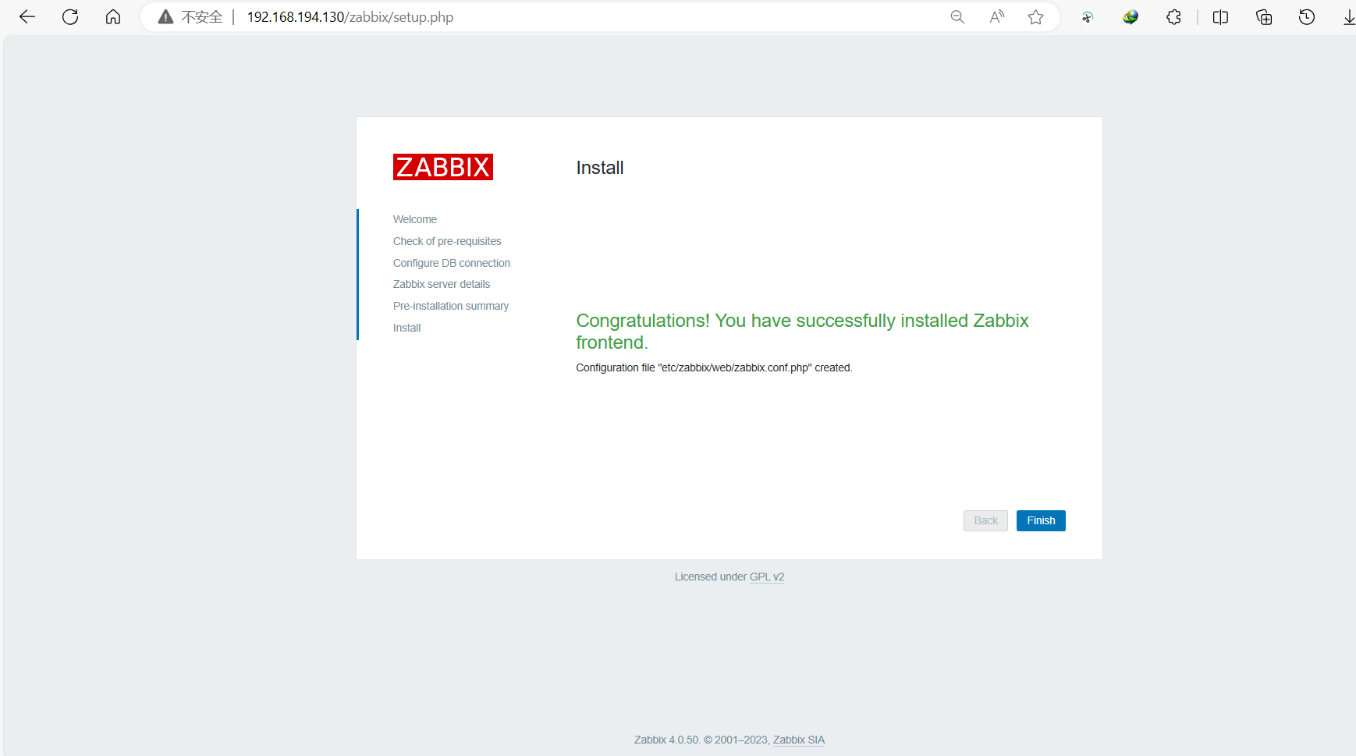Open the browser home page icon
The width and height of the screenshot is (1356, 756).
(x=113, y=17)
